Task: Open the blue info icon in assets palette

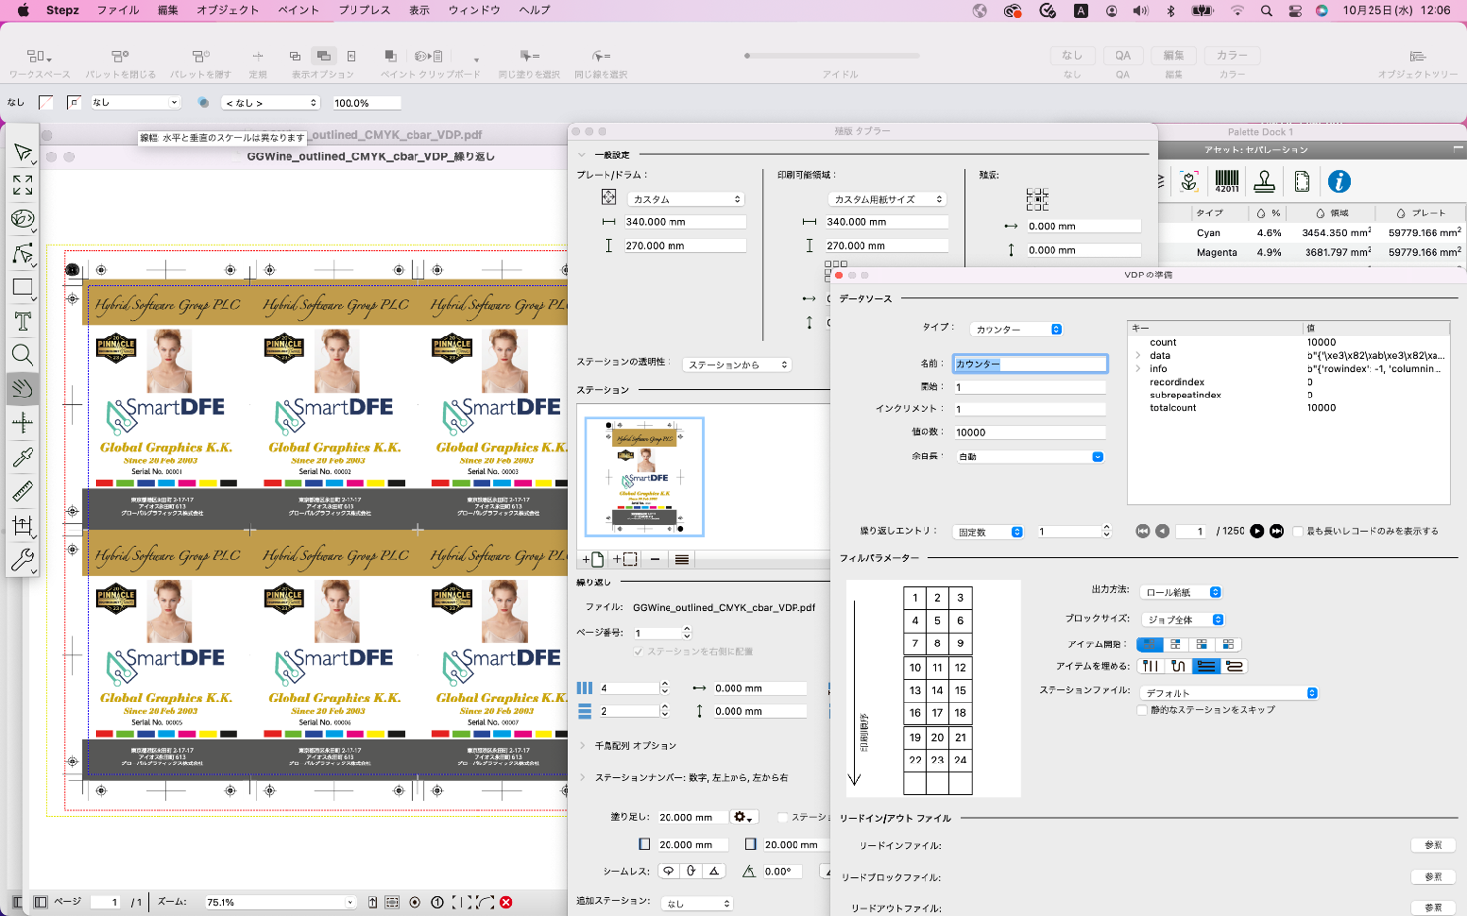Action: coord(1339,182)
